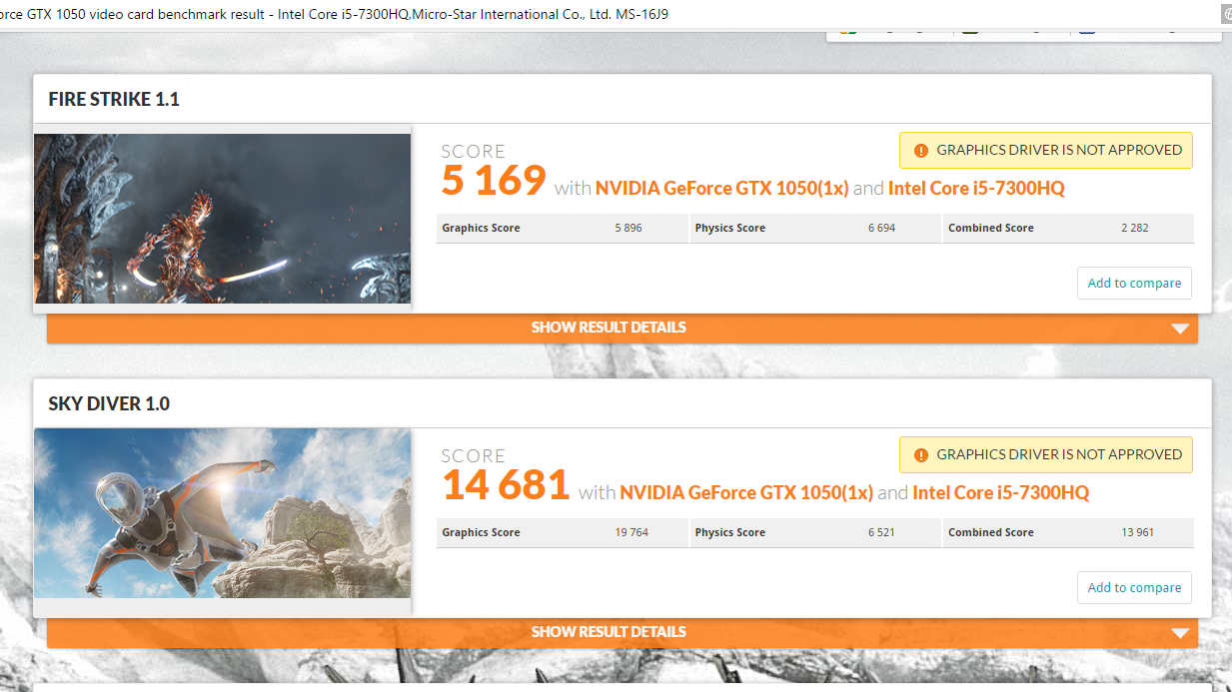Click 'Combined Score' label in Sky Diver row
1232x692 pixels.
pyautogui.click(x=991, y=533)
